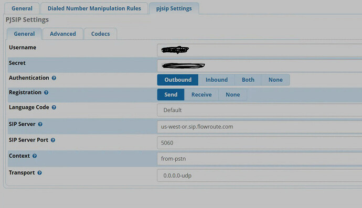Click the SIP Server Port help icon
The image size is (362, 208).
coord(53,140)
